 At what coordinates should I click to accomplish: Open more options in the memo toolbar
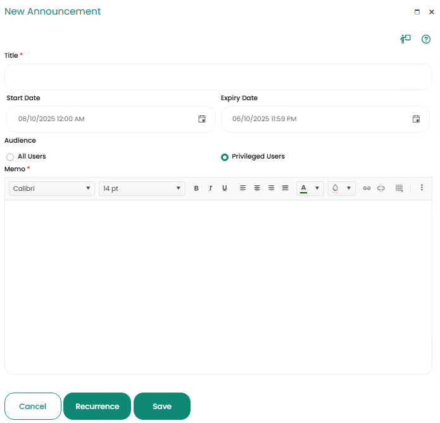(x=422, y=188)
